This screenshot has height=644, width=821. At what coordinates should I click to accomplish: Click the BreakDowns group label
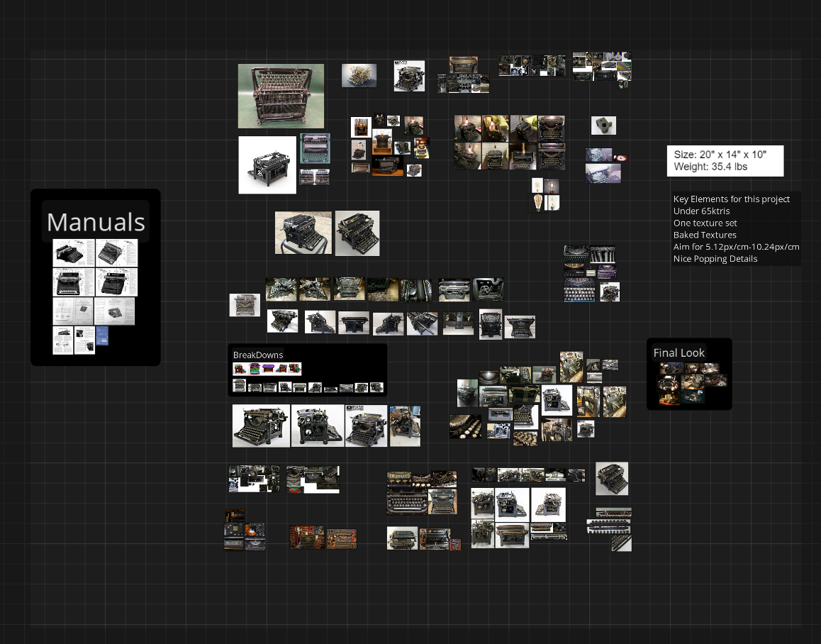[x=257, y=355]
